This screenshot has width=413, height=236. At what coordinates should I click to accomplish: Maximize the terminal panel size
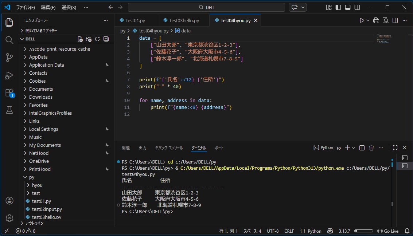click(x=395, y=147)
